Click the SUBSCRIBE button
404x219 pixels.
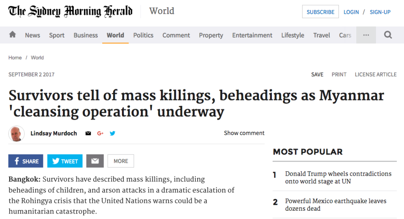coord(320,12)
